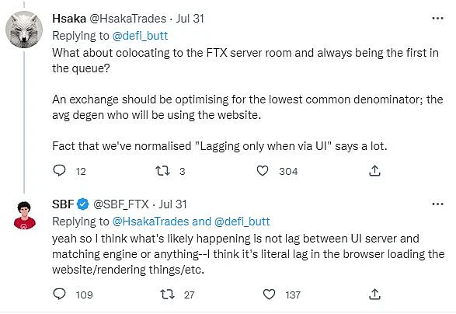The image size is (456, 314).
Task: Open Hsaka's wolf profile picture
Action: click(24, 30)
